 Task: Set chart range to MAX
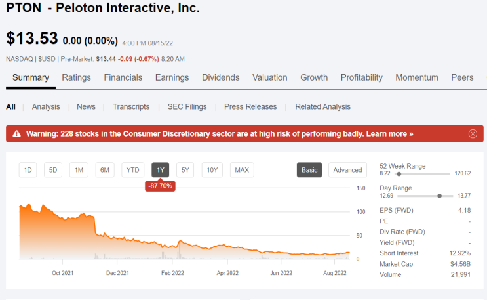(242, 170)
